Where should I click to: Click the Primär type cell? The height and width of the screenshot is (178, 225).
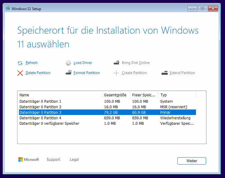tap(165, 112)
